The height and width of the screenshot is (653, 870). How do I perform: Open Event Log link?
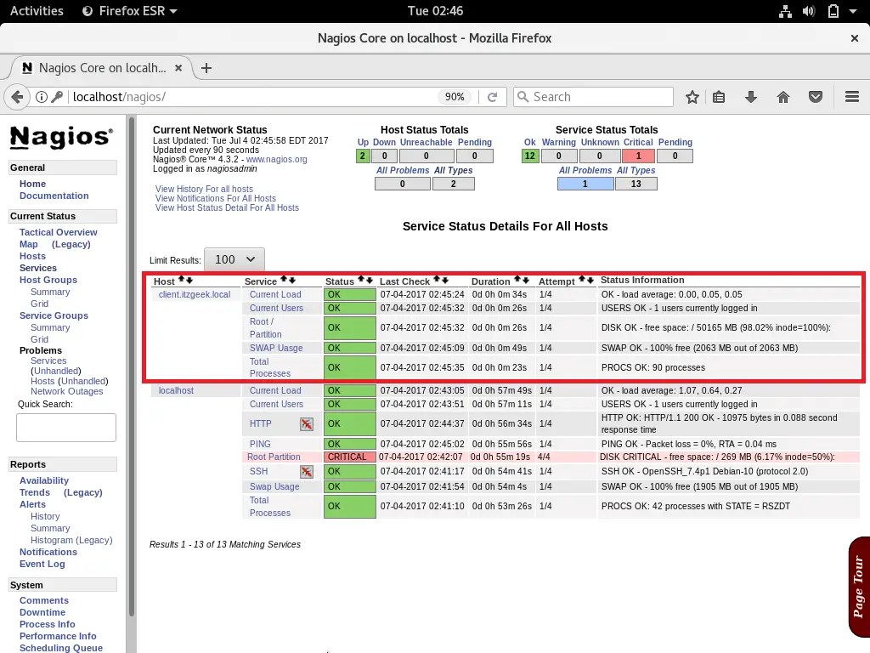42,565
